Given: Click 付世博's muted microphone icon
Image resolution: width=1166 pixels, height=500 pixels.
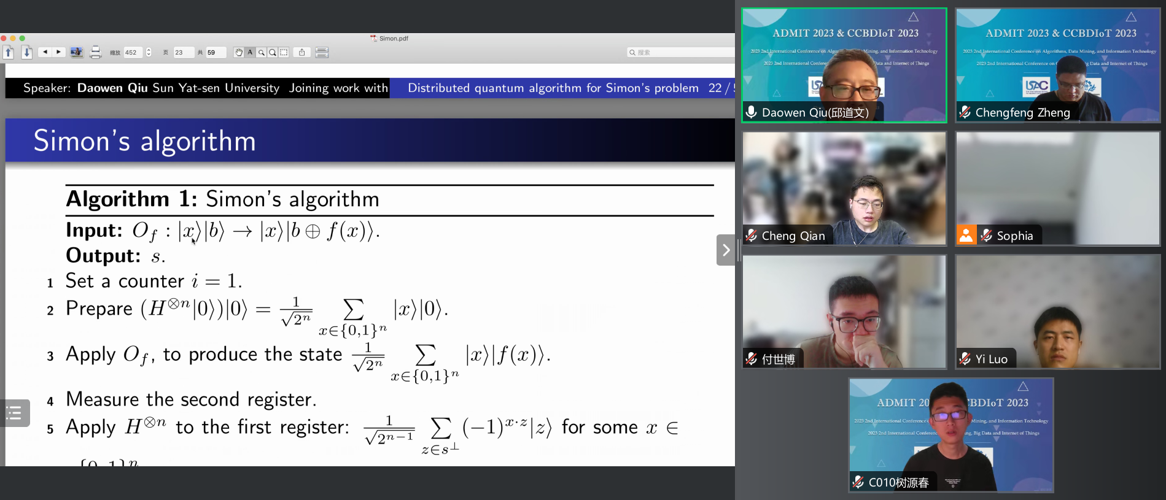Looking at the screenshot, I should click(x=752, y=359).
